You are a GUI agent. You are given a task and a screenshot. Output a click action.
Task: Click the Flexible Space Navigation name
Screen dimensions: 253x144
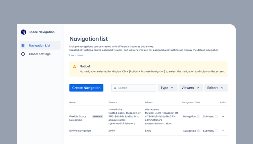click(x=78, y=118)
